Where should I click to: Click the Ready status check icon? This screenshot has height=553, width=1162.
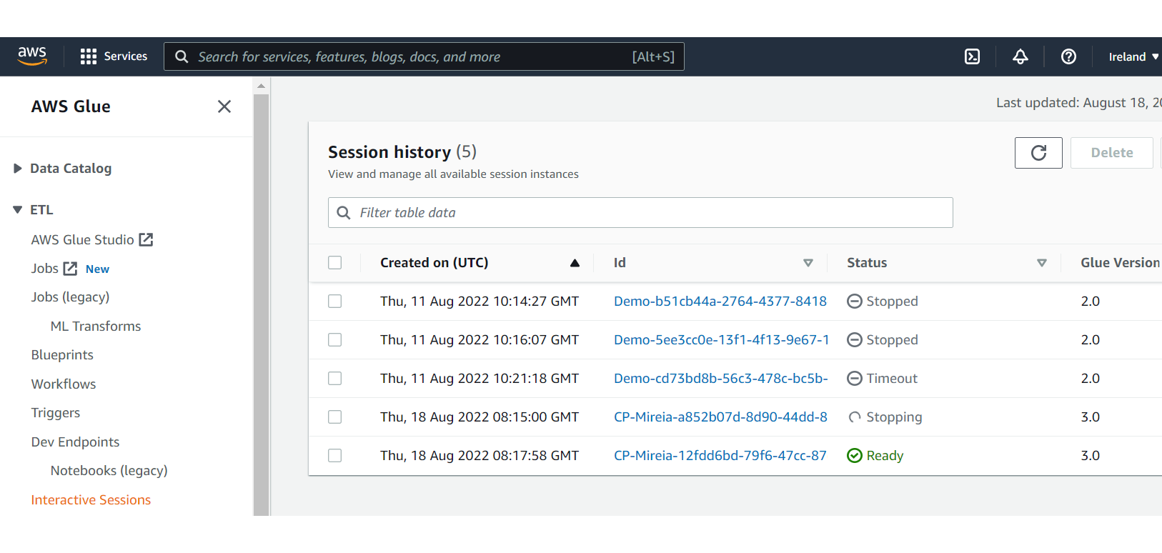point(855,456)
